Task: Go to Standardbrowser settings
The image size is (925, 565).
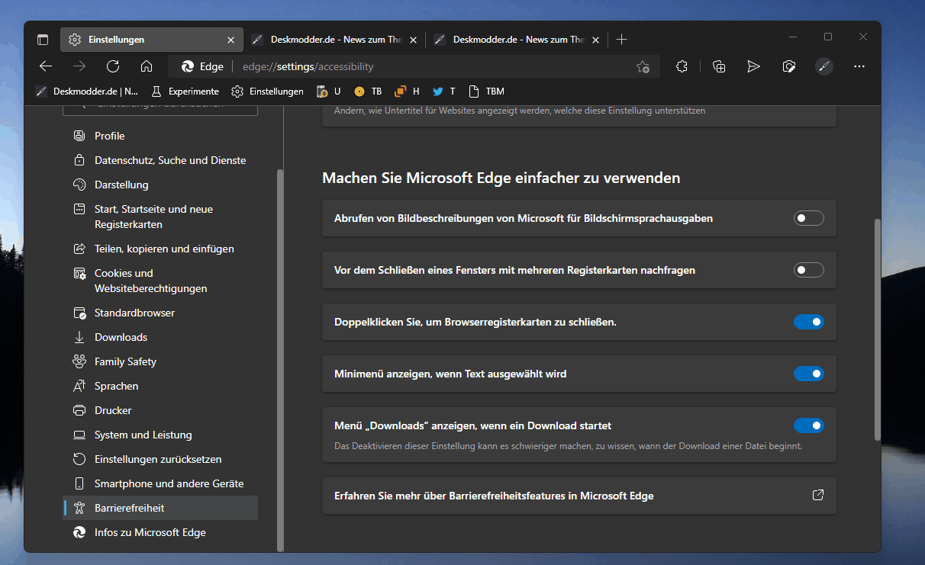Action: pyautogui.click(x=160, y=313)
